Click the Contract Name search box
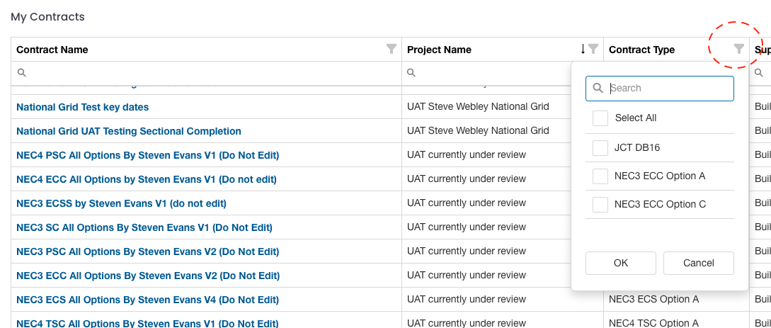The image size is (771, 328). [206, 73]
